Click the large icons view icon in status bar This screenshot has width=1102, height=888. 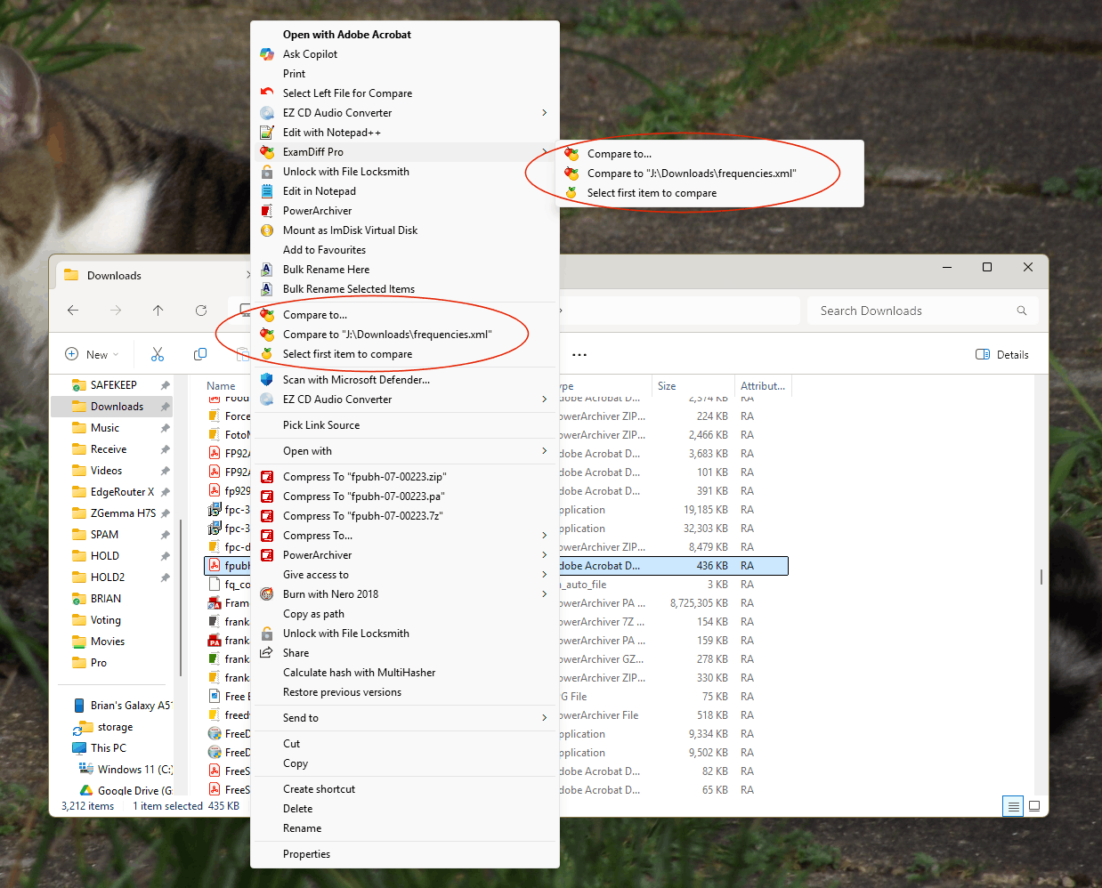(x=1034, y=806)
